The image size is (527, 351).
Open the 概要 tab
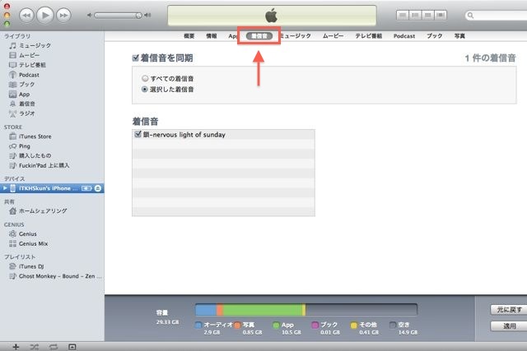[x=189, y=36]
